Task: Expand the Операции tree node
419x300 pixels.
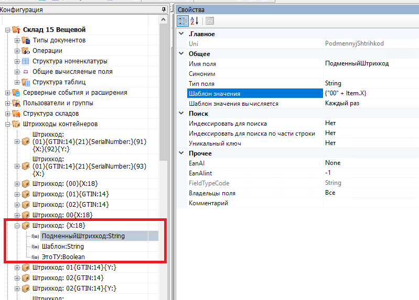Action: tap(17, 51)
